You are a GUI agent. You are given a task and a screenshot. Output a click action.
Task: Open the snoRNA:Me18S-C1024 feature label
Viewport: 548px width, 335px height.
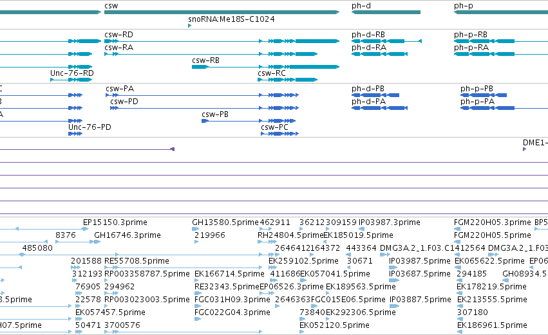pos(231,19)
